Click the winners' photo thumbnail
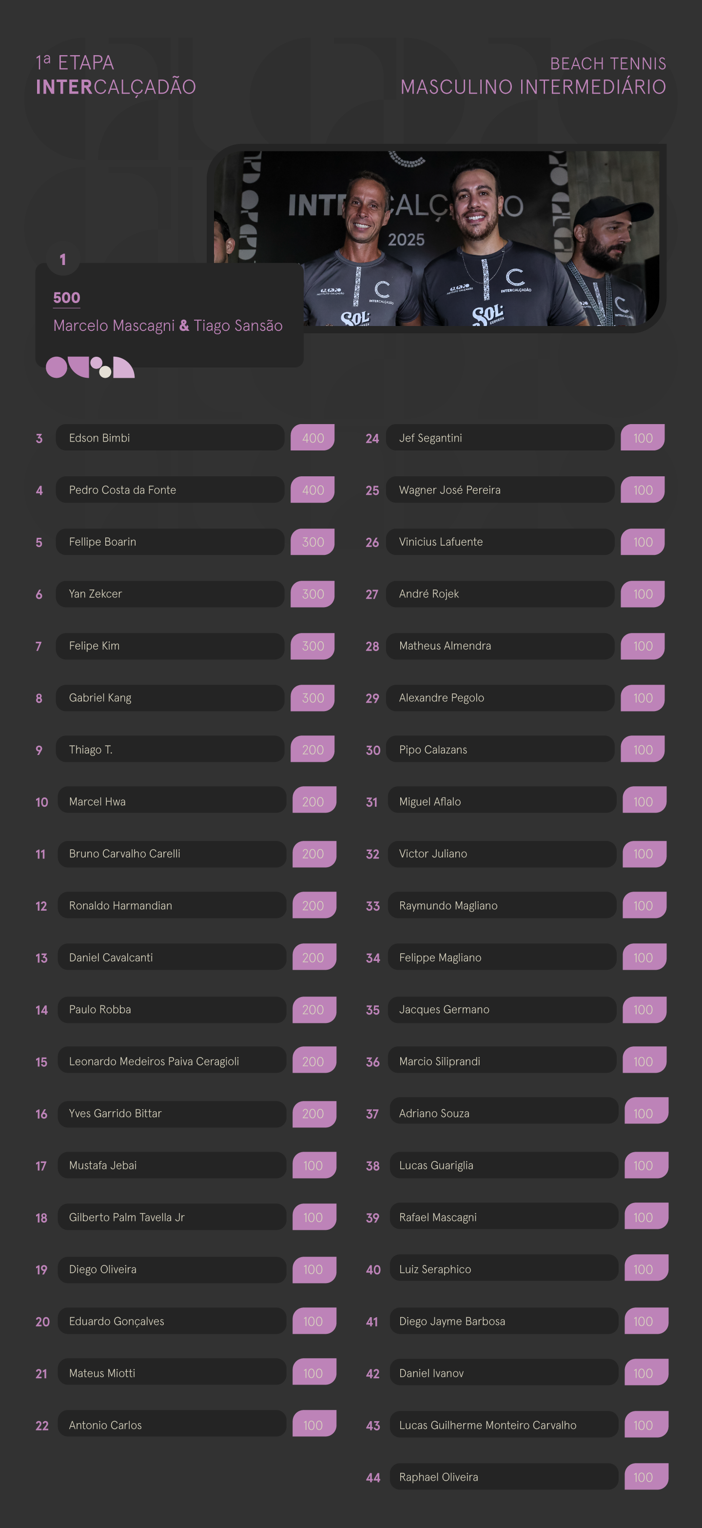The image size is (702, 1528). click(437, 238)
